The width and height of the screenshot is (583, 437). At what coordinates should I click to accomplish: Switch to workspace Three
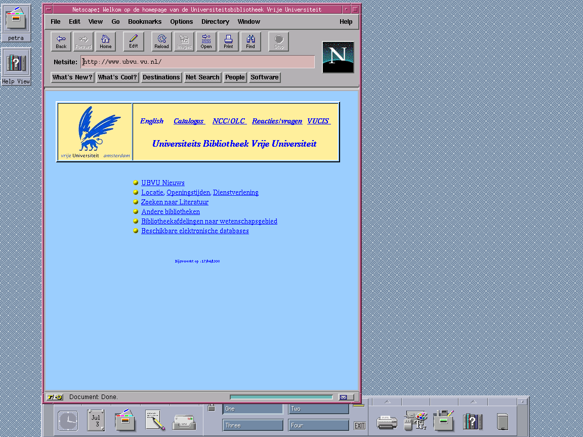[x=253, y=425]
